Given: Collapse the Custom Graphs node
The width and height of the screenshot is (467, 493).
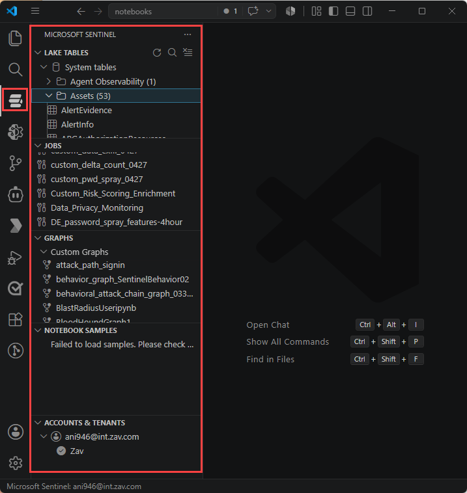Looking at the screenshot, I should coord(44,252).
